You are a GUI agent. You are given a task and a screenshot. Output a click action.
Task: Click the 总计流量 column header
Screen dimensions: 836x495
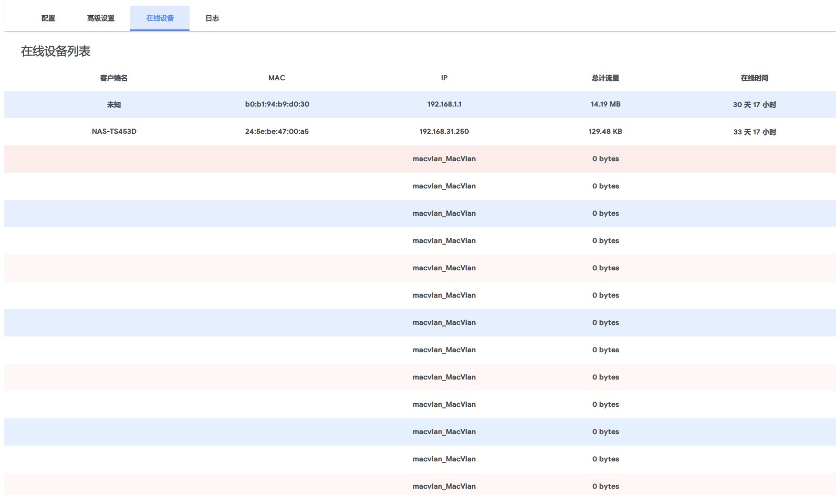(605, 78)
